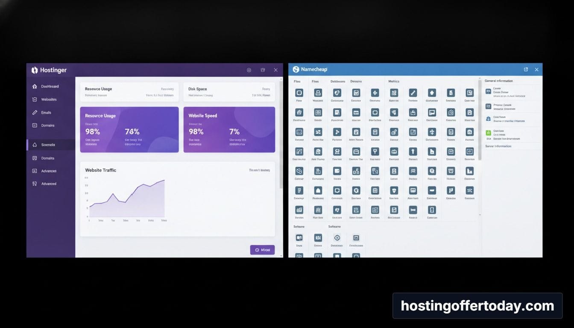Open the SIC-labelled icon in Namecheap grid
The height and width of the screenshot is (328, 574).
(470, 190)
